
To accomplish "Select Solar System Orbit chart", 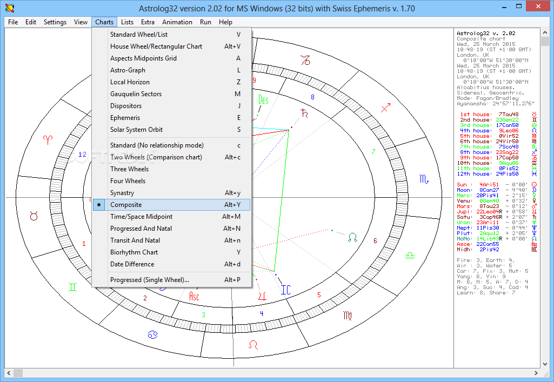I will click(171, 130).
